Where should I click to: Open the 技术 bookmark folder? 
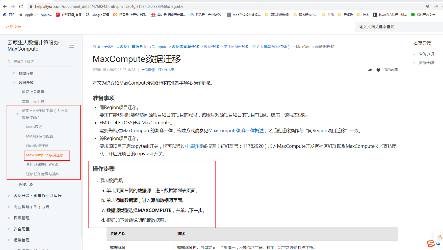click(363, 15)
